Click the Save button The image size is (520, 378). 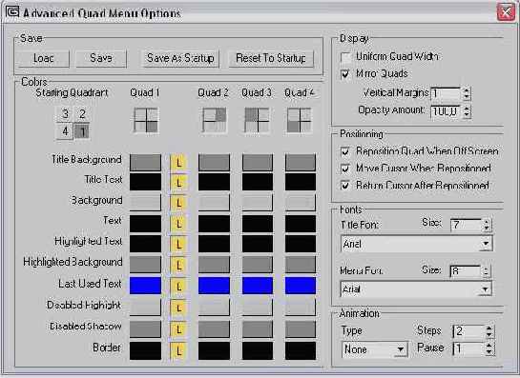pyautogui.click(x=101, y=59)
